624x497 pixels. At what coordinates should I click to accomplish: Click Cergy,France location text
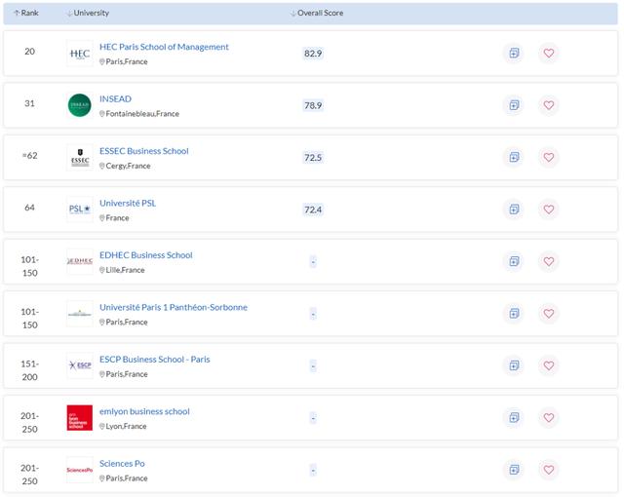tap(128, 166)
